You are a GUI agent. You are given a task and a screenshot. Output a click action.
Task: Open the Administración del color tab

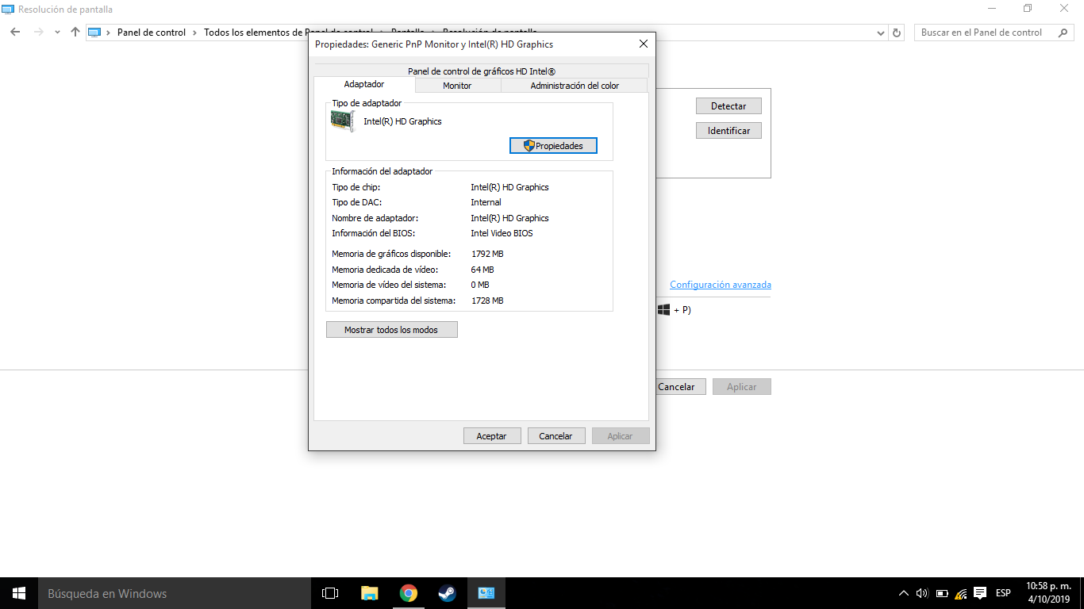point(575,86)
